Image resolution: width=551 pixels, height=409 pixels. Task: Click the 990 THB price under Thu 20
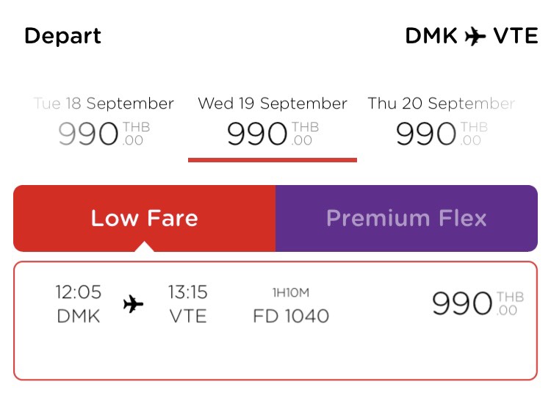pyautogui.click(x=442, y=134)
